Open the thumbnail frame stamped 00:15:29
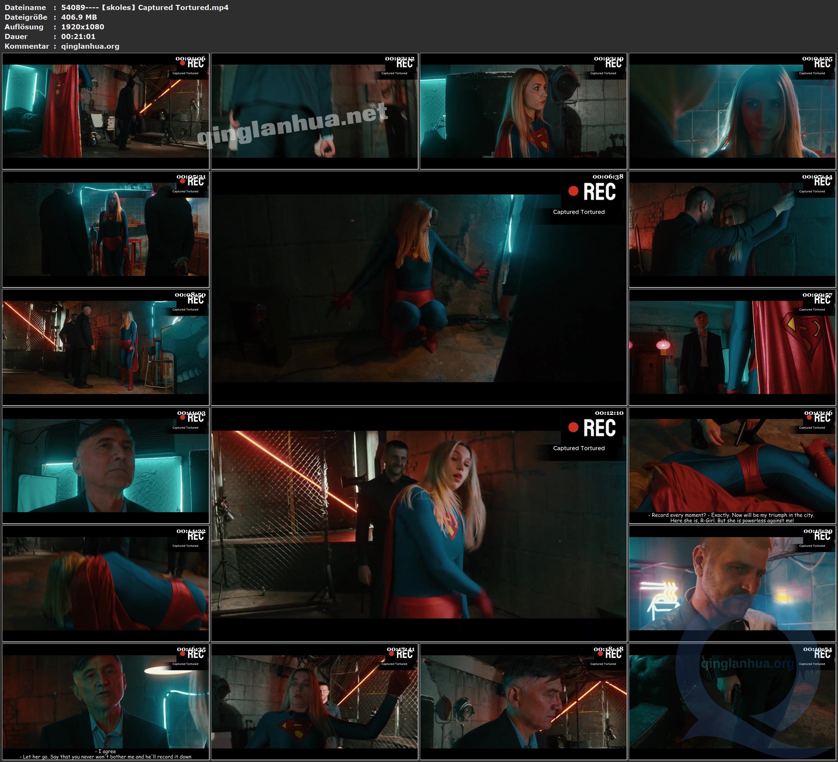 [732, 583]
